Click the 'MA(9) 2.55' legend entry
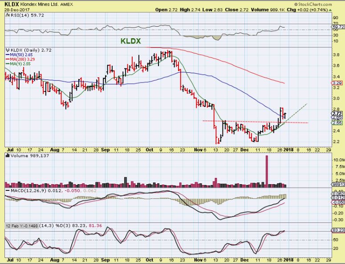The height and width of the screenshot is (264, 345). pos(20,64)
